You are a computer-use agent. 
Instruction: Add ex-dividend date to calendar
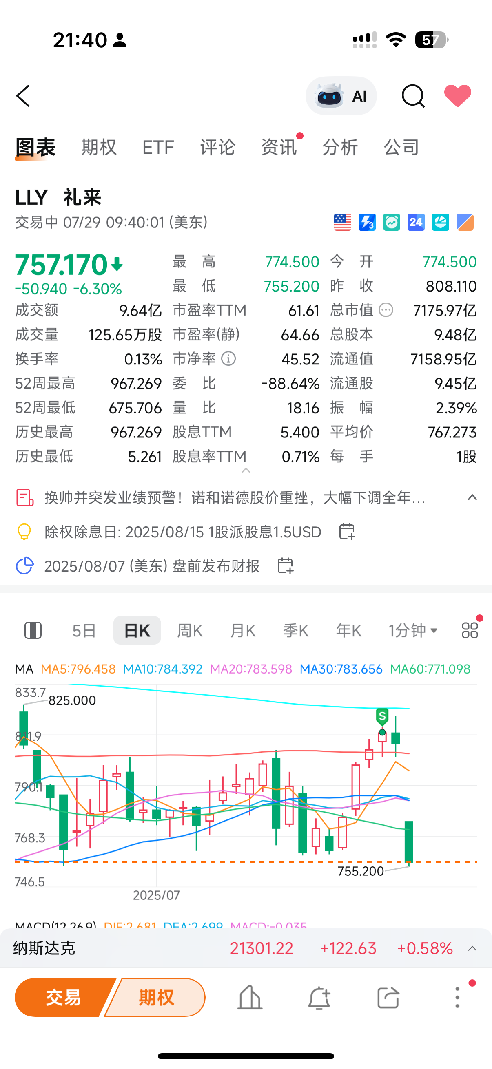347,531
